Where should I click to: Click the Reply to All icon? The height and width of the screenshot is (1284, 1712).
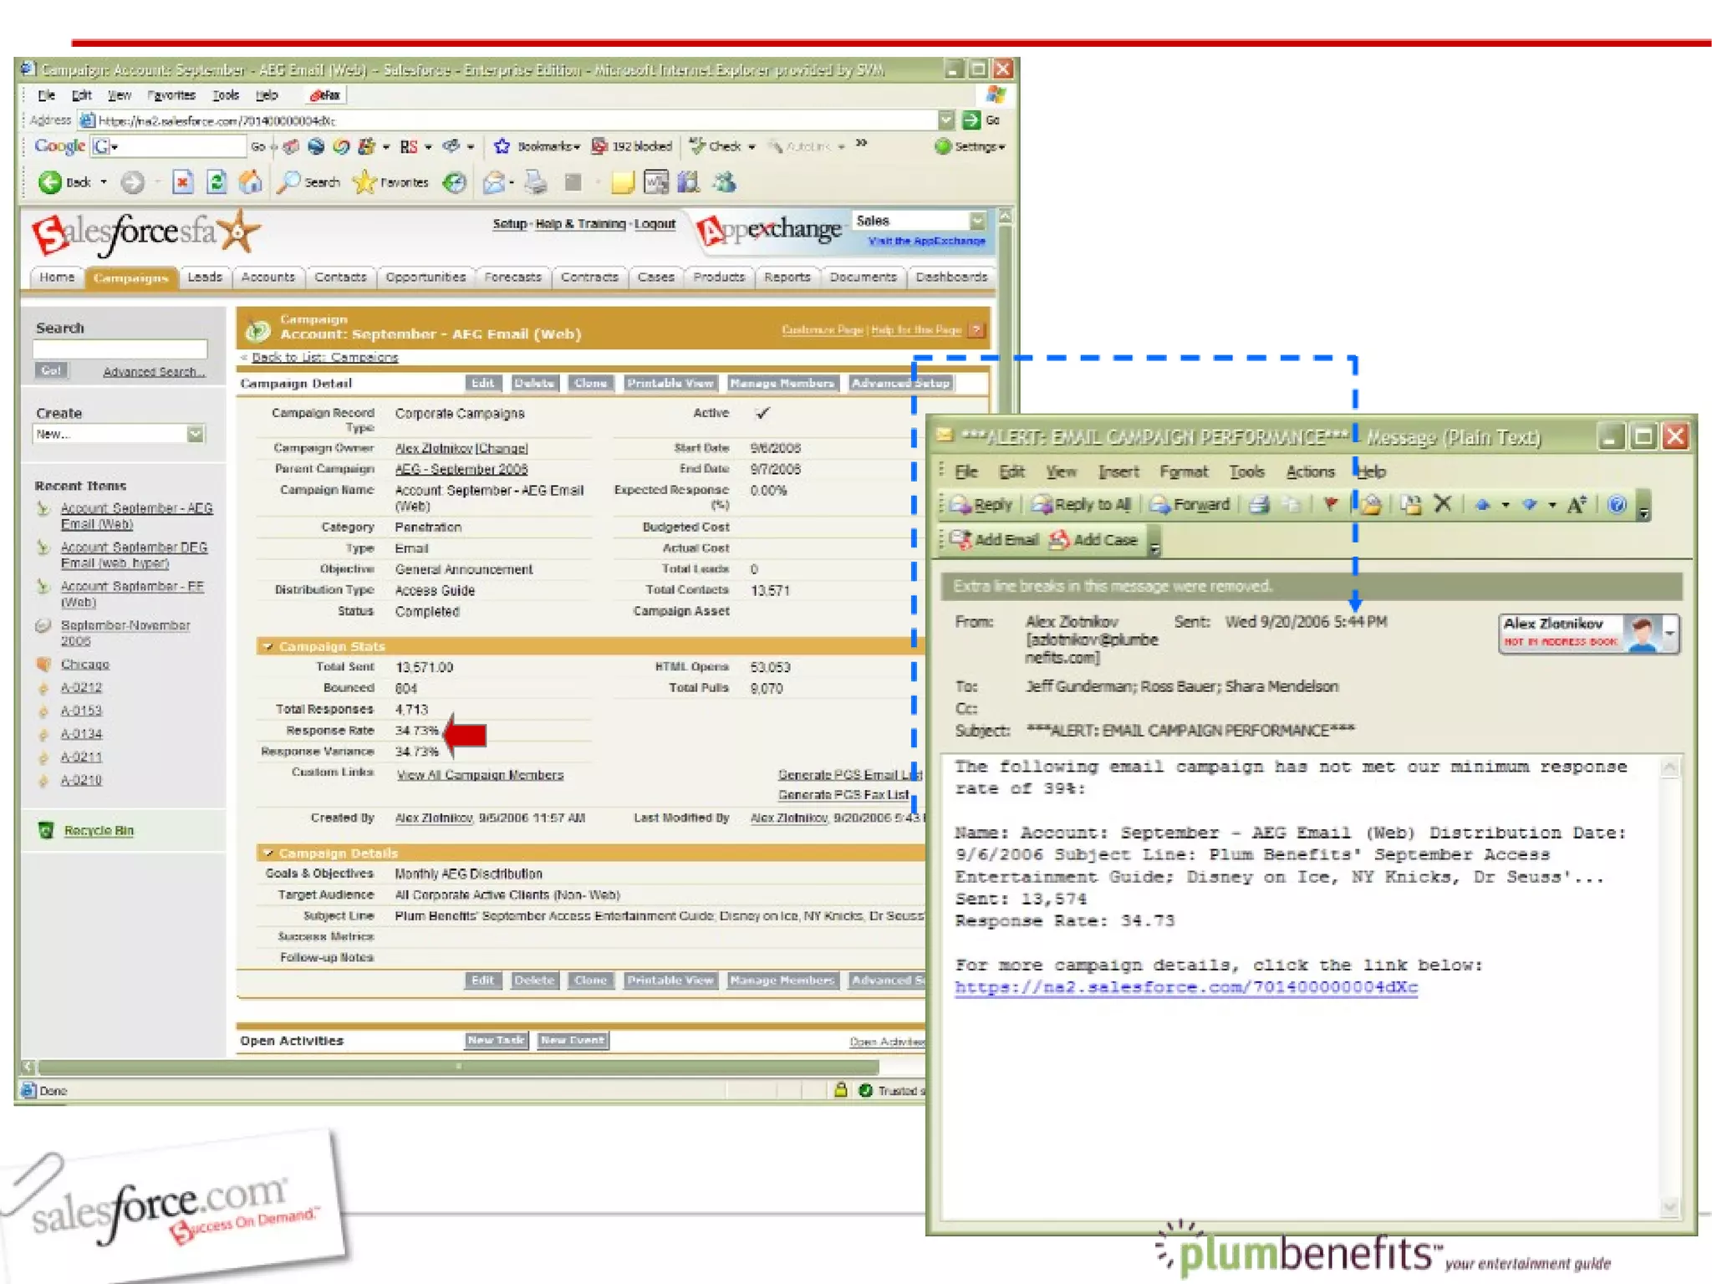coord(1042,504)
